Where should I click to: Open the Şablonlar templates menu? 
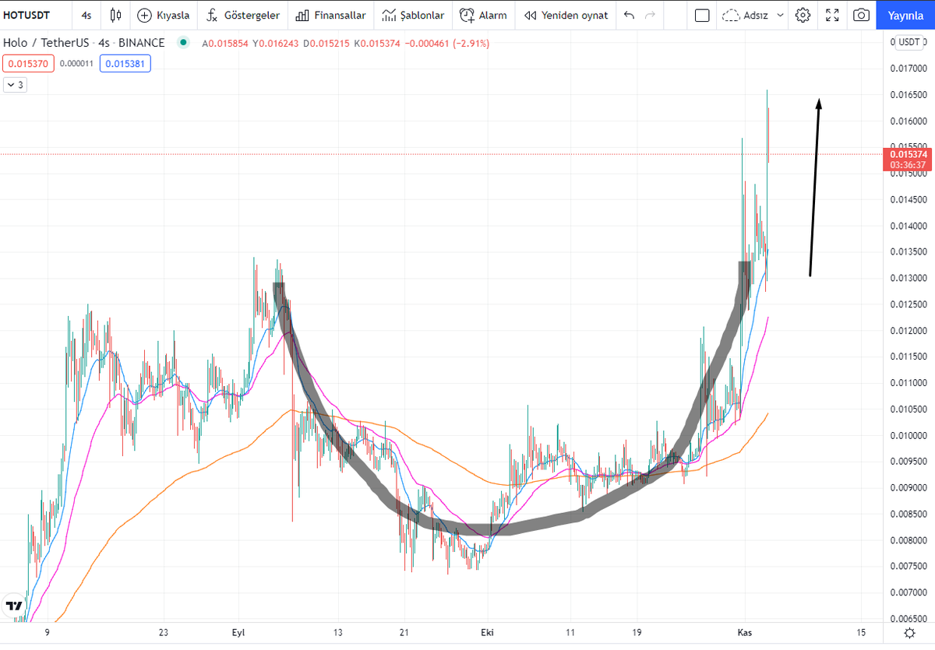click(414, 15)
